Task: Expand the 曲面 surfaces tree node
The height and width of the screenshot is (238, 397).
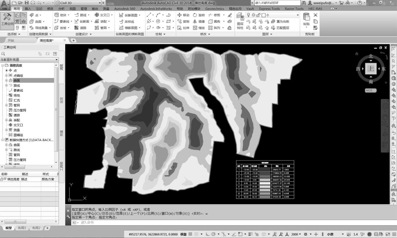Action: [x=6, y=80]
